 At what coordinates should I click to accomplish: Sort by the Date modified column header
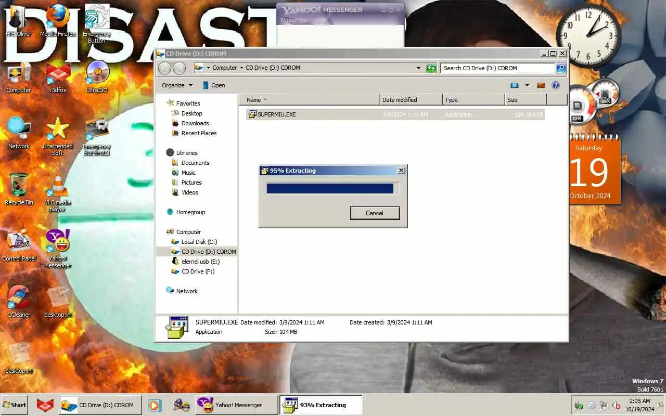click(x=411, y=100)
